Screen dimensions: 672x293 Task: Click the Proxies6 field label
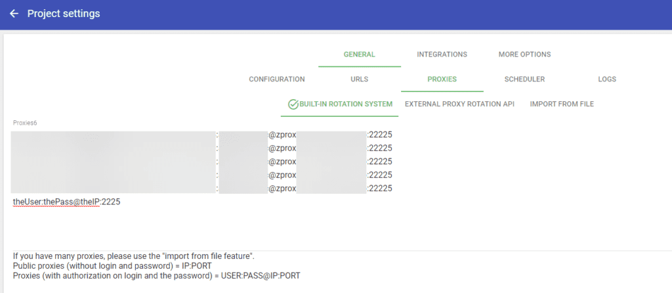(25, 123)
